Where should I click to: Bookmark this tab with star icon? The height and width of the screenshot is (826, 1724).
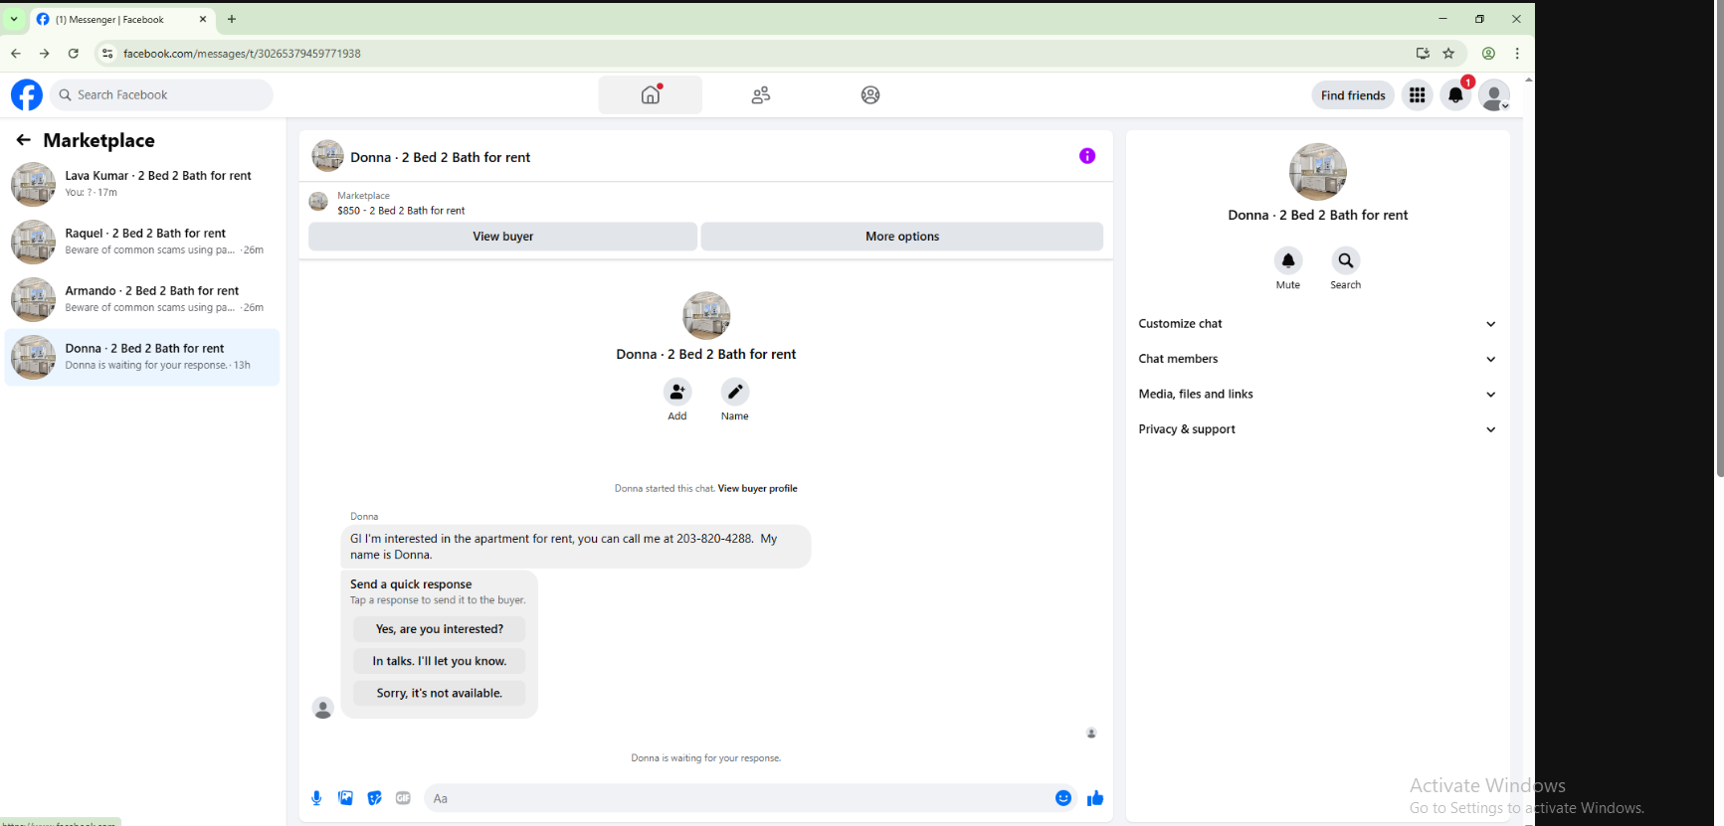1448,54
